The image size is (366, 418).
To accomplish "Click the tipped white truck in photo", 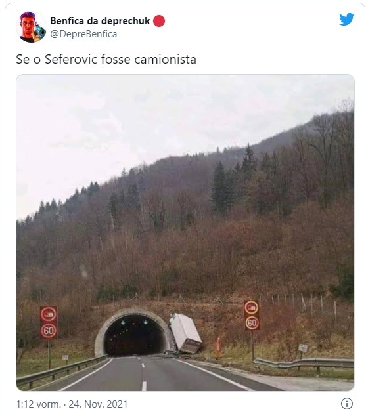I will [x=185, y=333].
